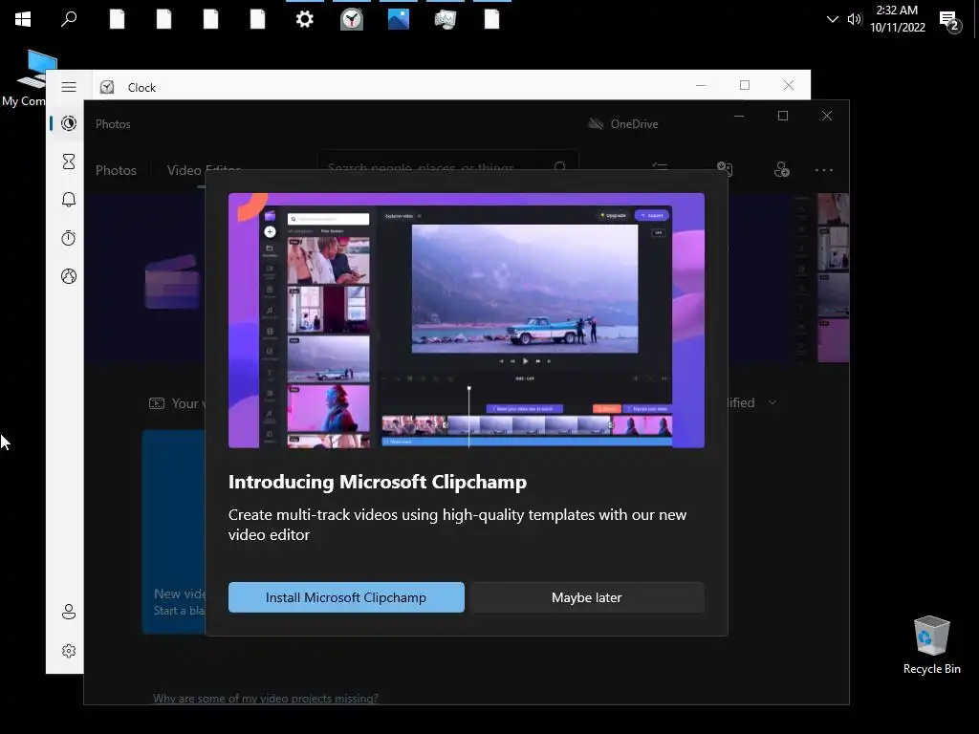The image size is (979, 734).
Task: Open the Clock navigation hamburger menu
Action: [x=69, y=87]
